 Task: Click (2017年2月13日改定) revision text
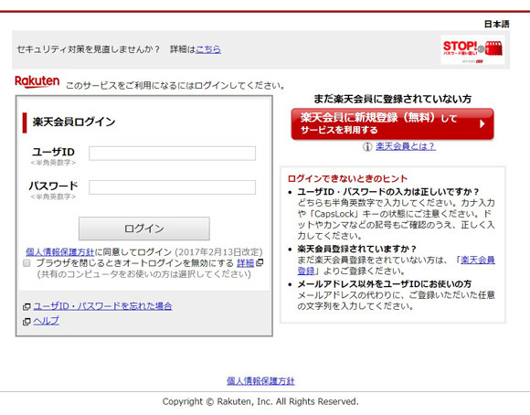click(218, 252)
